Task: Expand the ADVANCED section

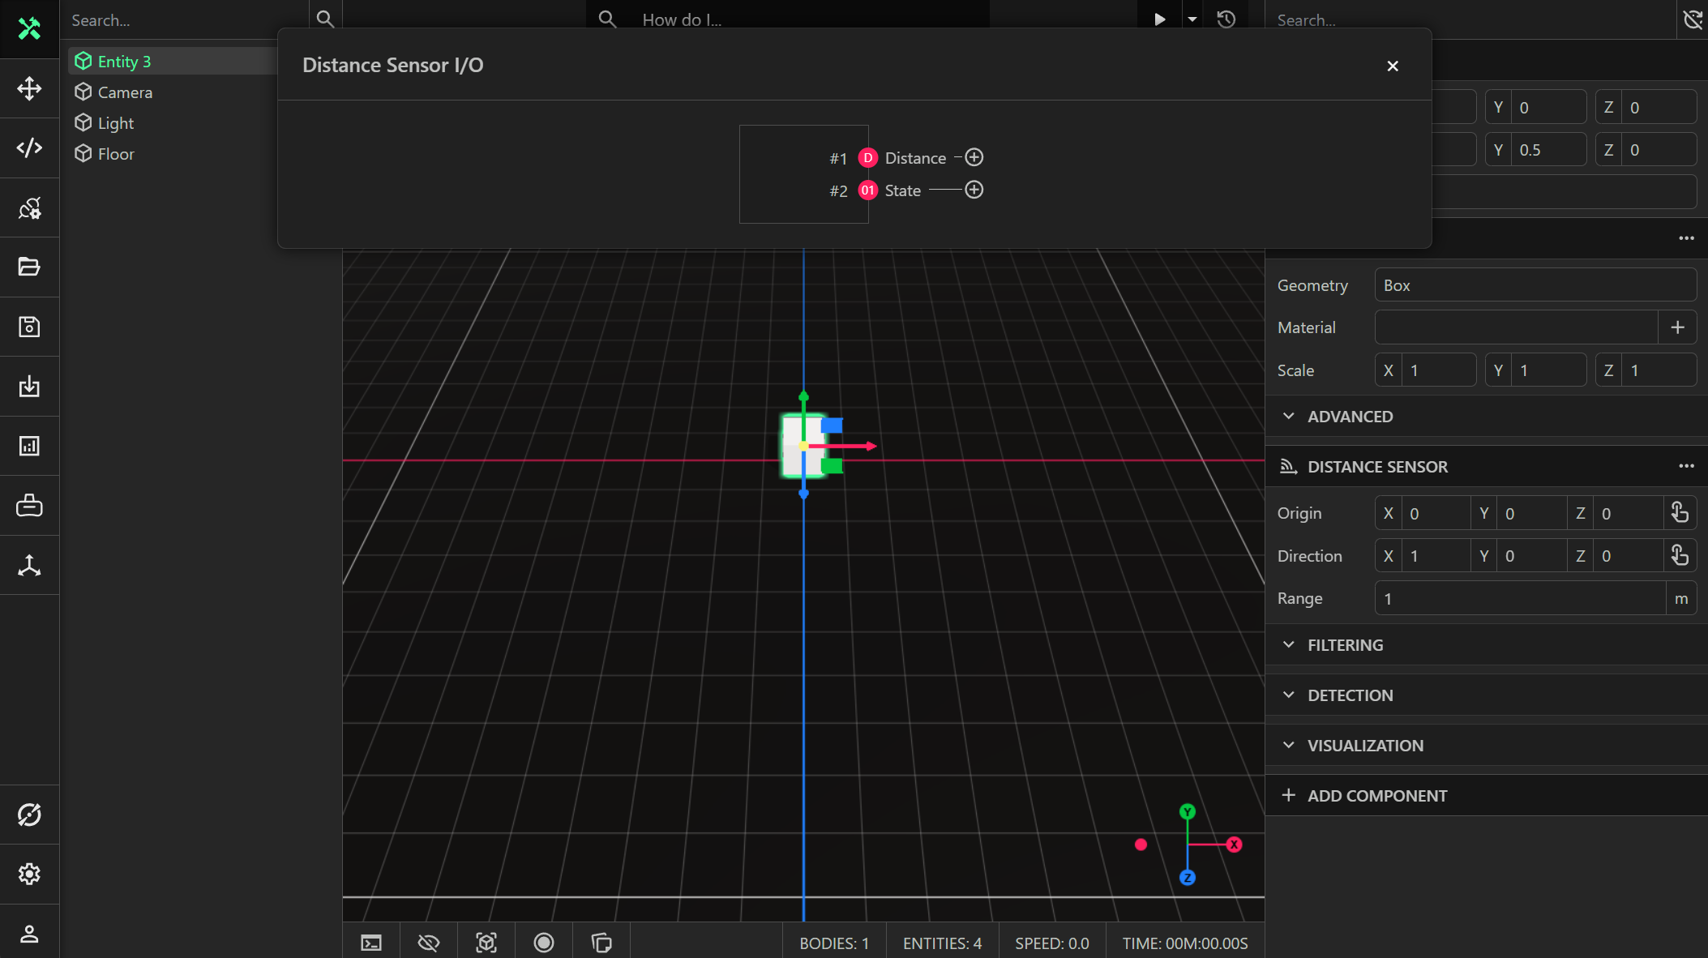Action: pos(1348,416)
